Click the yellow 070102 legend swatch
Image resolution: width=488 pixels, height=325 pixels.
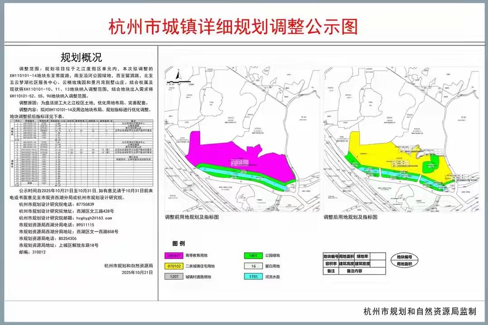pos(174,266)
